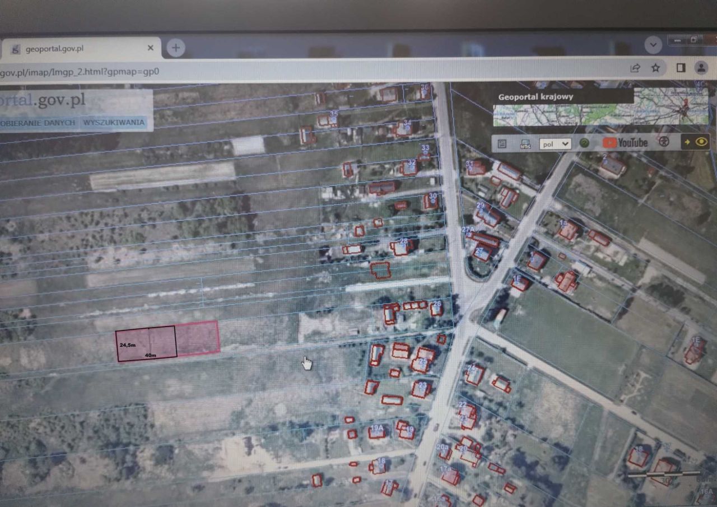
Task: Open the browser side panel
Action: click(x=681, y=67)
